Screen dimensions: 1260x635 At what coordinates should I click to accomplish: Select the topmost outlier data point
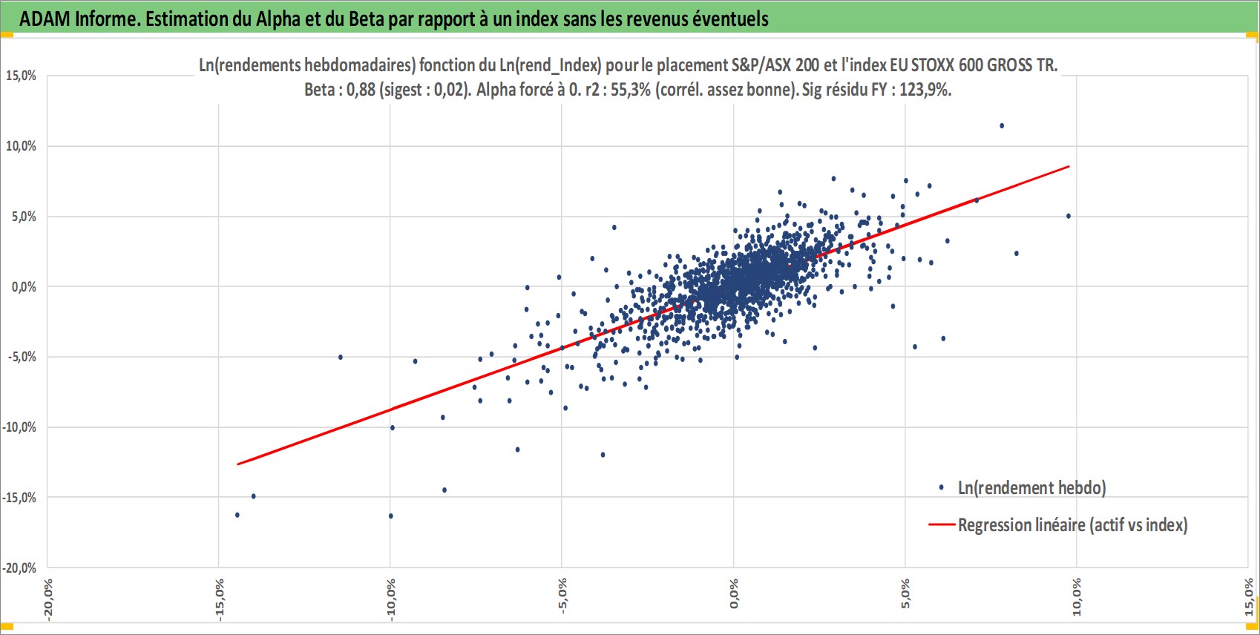pos(1002,126)
